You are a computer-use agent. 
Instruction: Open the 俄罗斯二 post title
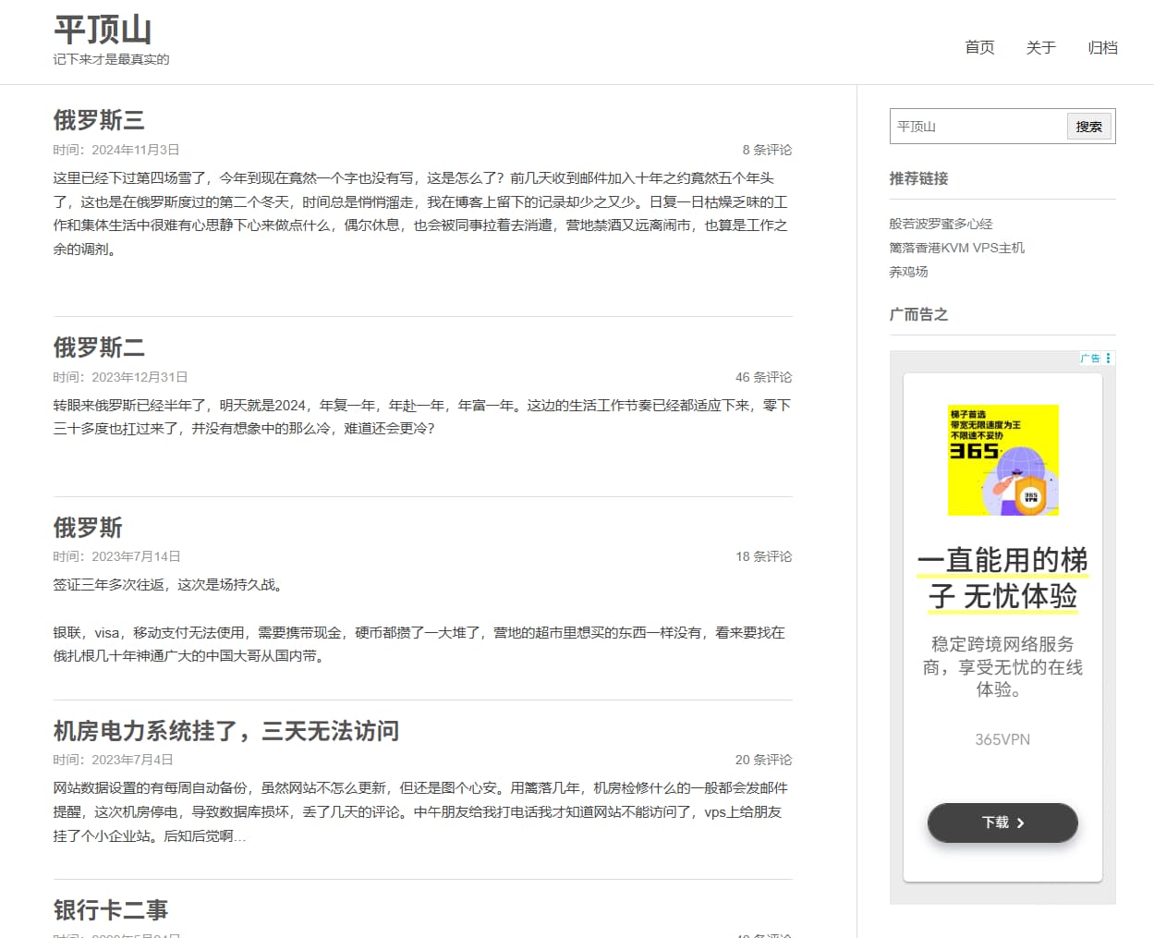99,347
